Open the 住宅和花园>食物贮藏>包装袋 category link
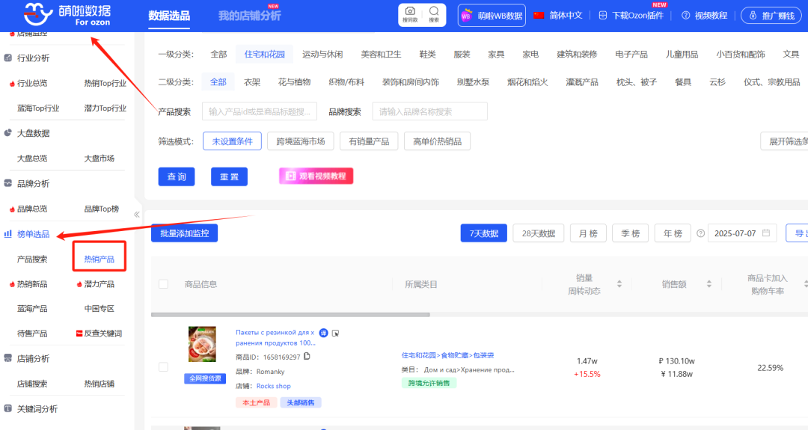808x430 pixels. pyautogui.click(x=448, y=355)
